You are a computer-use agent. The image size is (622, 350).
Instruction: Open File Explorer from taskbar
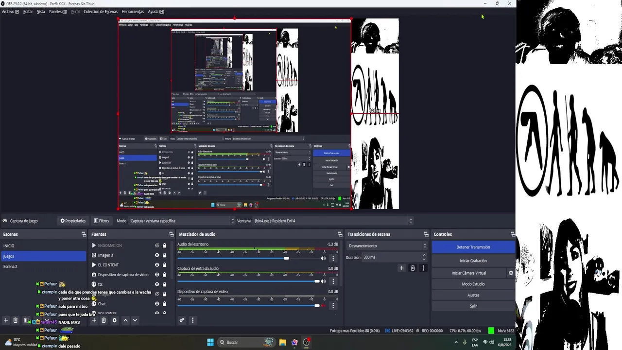pos(282,342)
